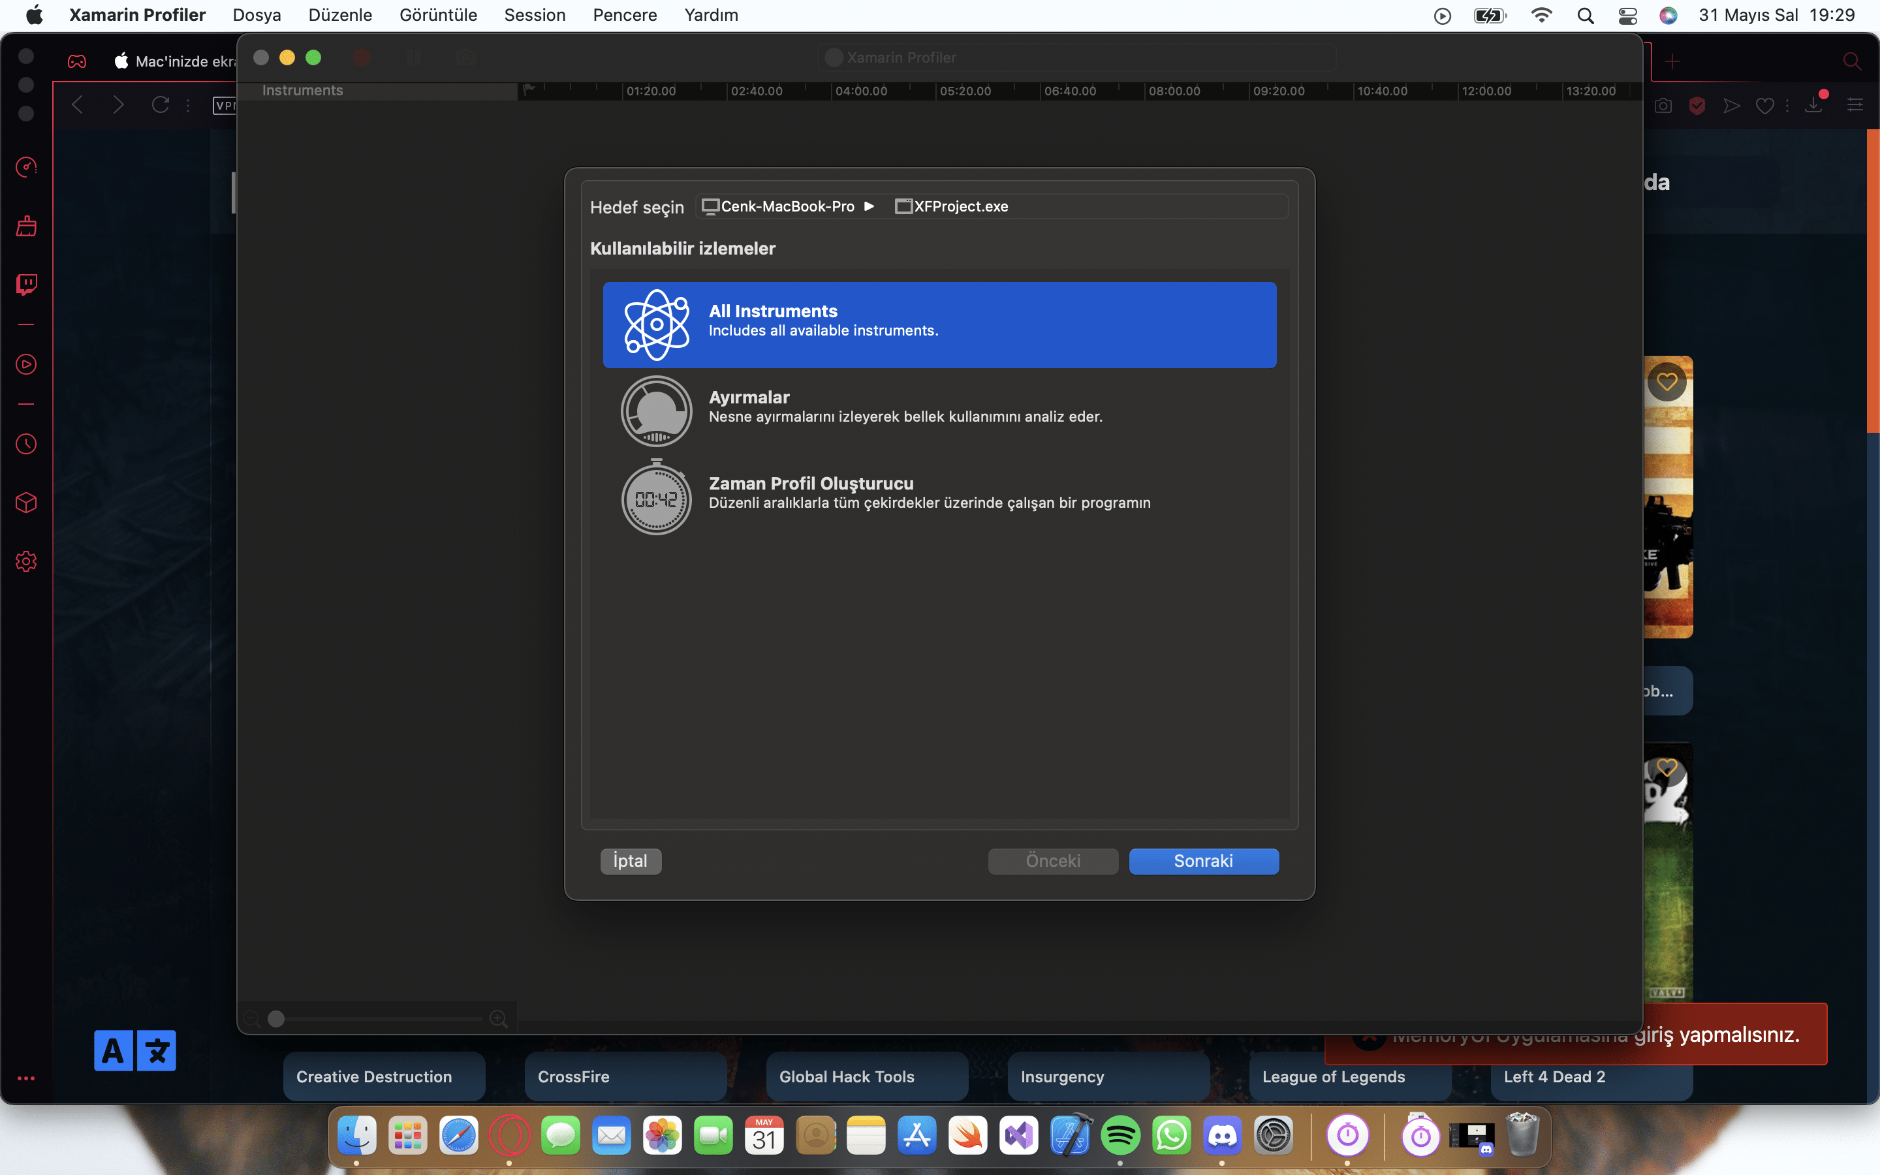This screenshot has height=1175, width=1880.
Task: Cancel with the İptal button
Action: (630, 861)
